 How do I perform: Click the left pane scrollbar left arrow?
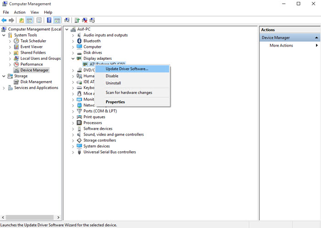pyautogui.click(x=3, y=217)
